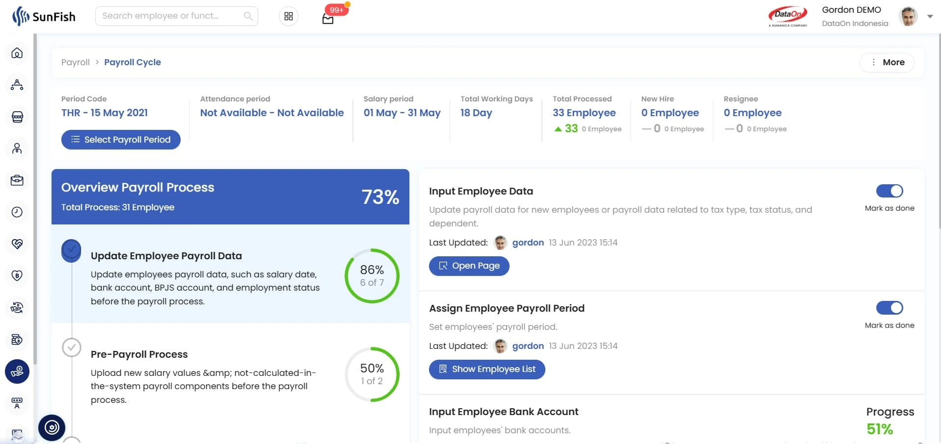The width and height of the screenshot is (941, 444).
Task: Focus the Search employee or function field
Action: pyautogui.click(x=177, y=16)
